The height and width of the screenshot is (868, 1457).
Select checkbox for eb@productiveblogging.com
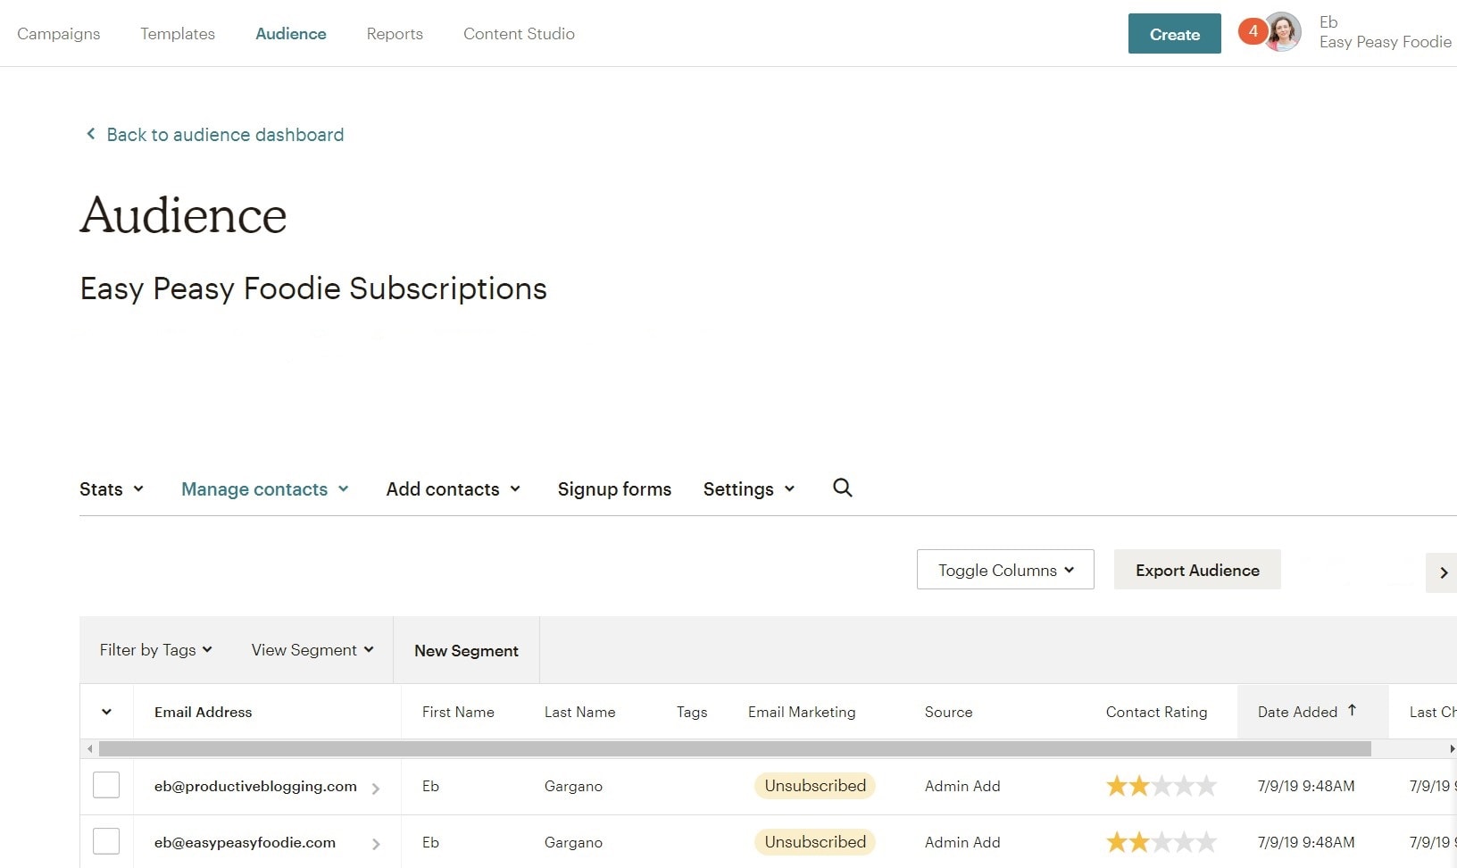pyautogui.click(x=106, y=785)
